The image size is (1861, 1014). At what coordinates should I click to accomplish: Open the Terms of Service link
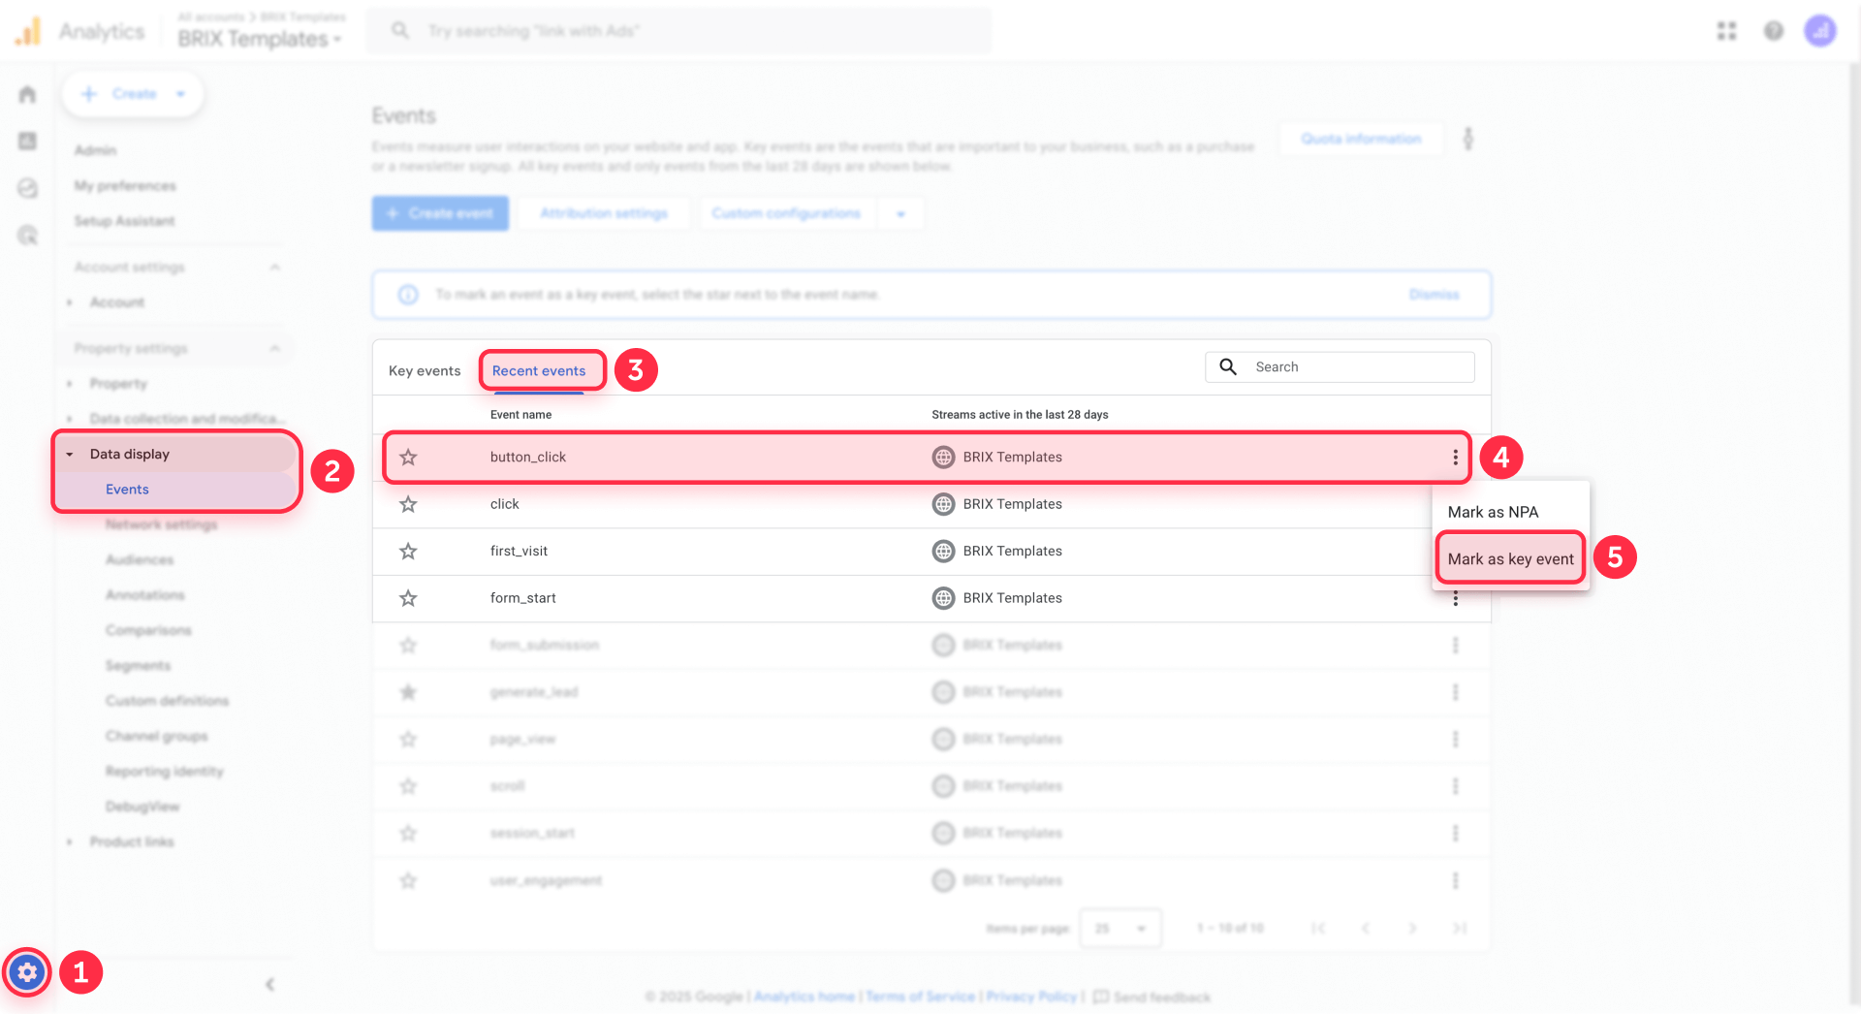pyautogui.click(x=920, y=996)
